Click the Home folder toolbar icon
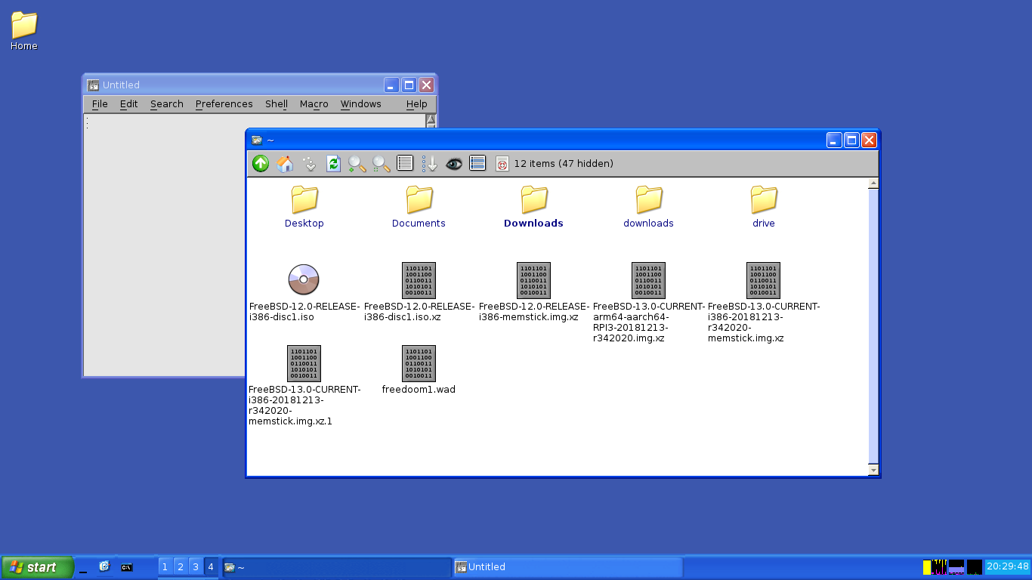The height and width of the screenshot is (580, 1032). pyautogui.click(x=285, y=163)
